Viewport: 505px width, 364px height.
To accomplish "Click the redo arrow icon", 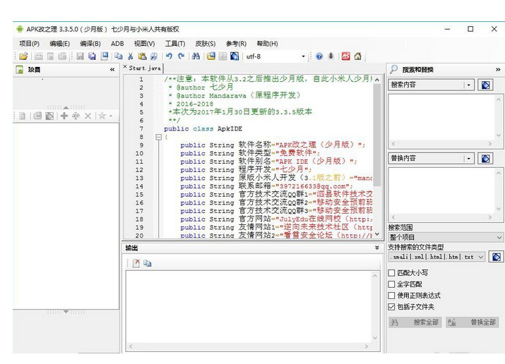I will [x=181, y=56].
